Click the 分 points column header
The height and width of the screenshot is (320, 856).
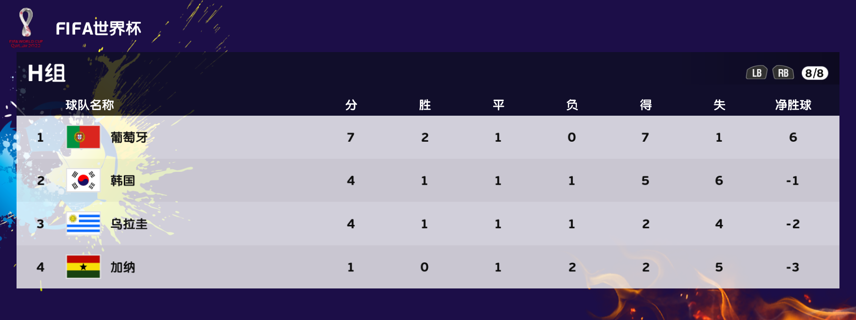pyautogui.click(x=351, y=105)
